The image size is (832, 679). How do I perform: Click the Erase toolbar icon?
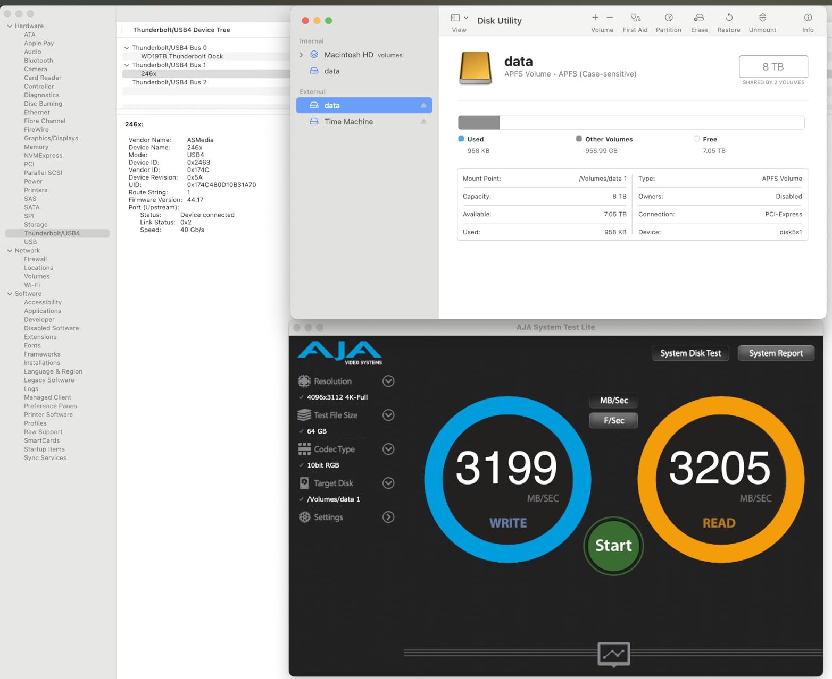pyautogui.click(x=699, y=18)
